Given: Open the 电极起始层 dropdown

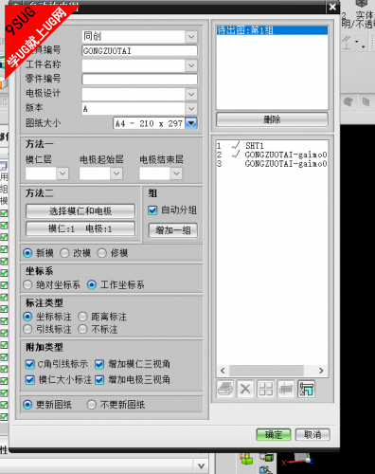Looking at the screenshot, I should click(x=116, y=173).
